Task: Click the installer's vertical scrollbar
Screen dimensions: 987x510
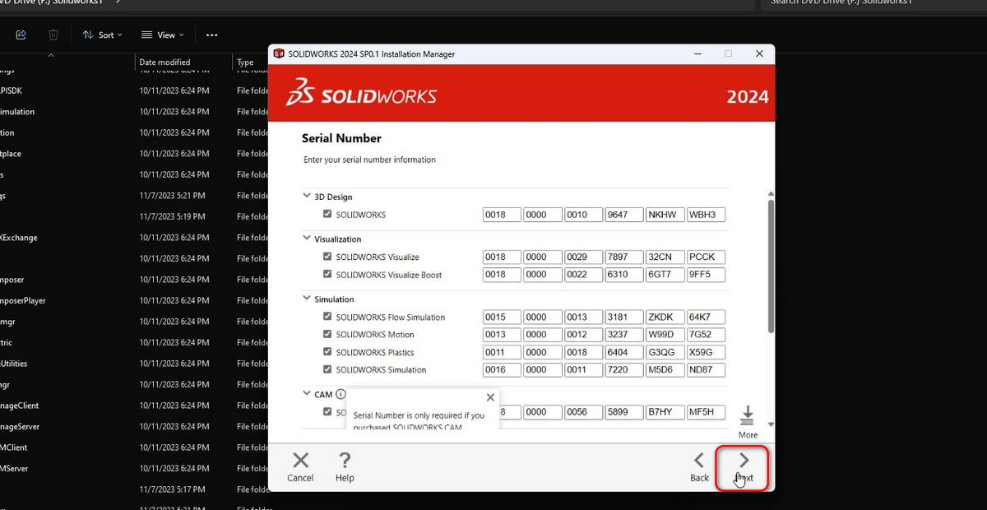Action: (771, 266)
